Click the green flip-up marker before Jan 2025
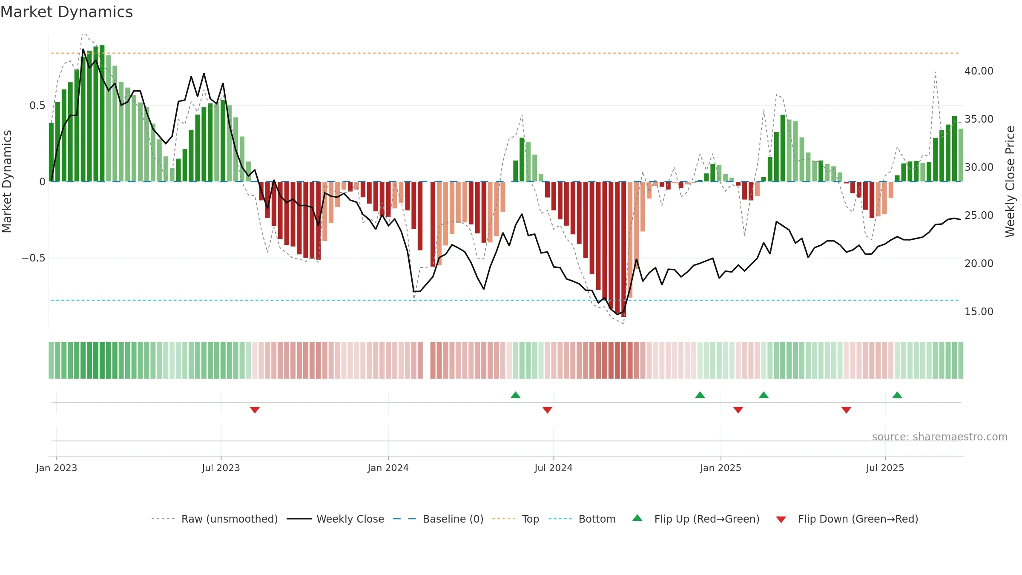 [700, 395]
